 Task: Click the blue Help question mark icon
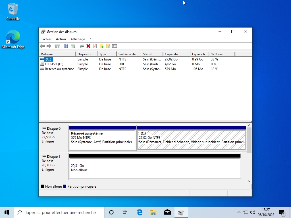[x=66, y=46]
